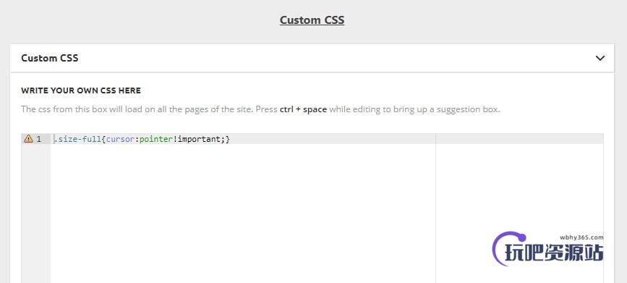Click the empty gutter below line 1
The width and height of the screenshot is (627, 283).
point(36,212)
